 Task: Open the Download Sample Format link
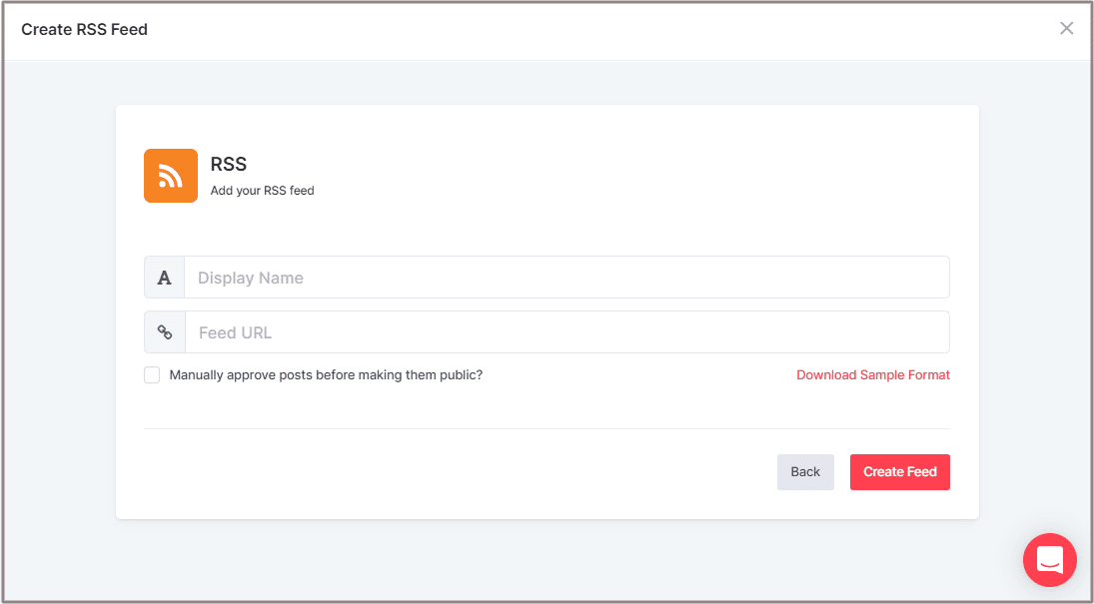point(872,375)
